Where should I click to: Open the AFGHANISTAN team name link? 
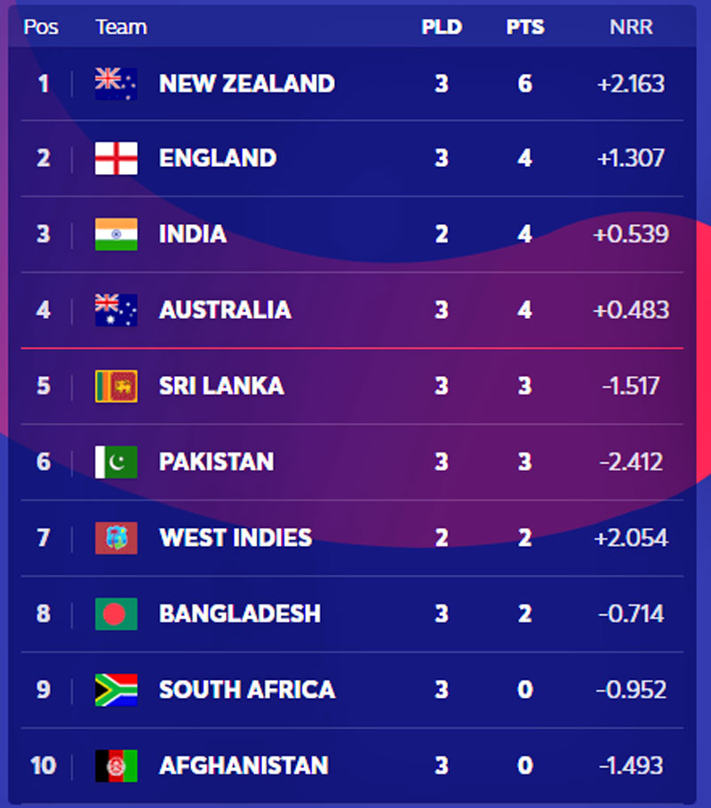pyautogui.click(x=244, y=765)
